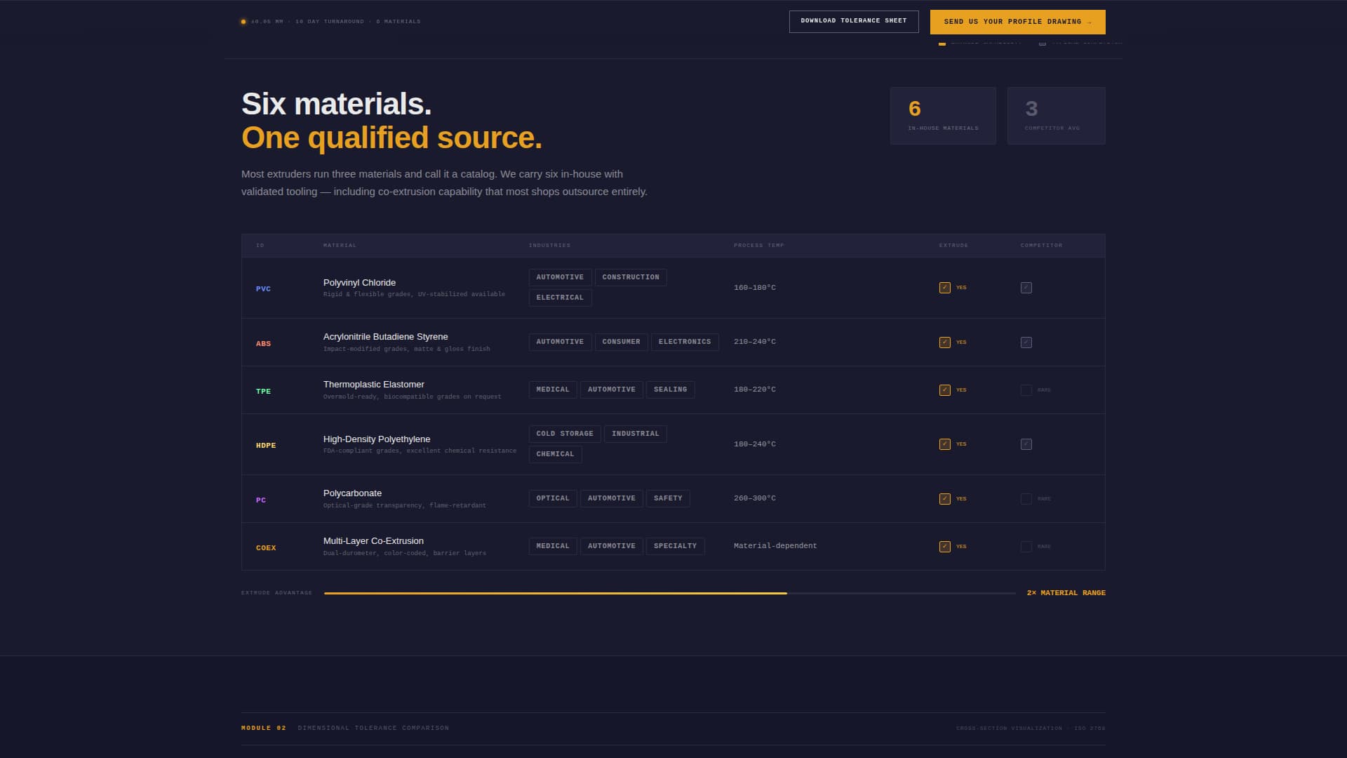The height and width of the screenshot is (758, 1347).
Task: Select the MEDICAL tag on Multi-Layer Co-Extrusion
Action: [x=553, y=546]
